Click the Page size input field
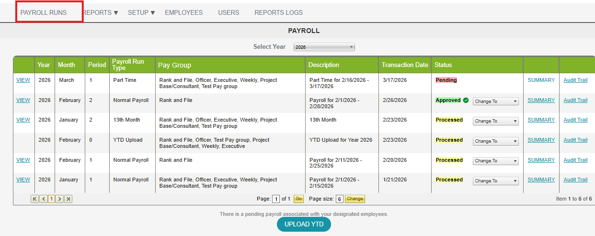The width and height of the screenshot is (595, 236). [339, 199]
